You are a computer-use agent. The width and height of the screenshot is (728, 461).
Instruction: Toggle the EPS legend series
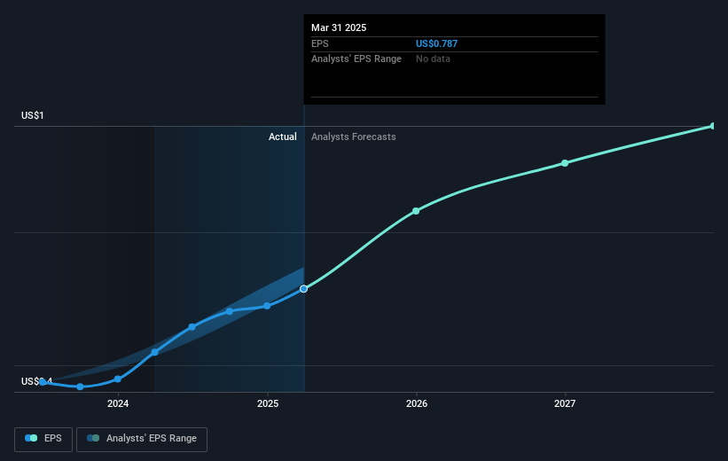43,439
